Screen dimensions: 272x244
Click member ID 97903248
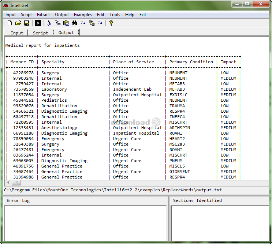tap(23, 78)
